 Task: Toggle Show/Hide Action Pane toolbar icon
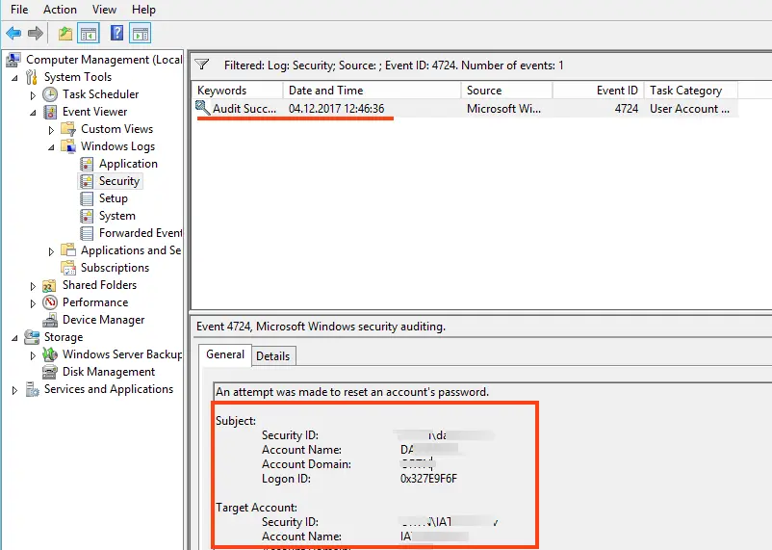coord(141,34)
